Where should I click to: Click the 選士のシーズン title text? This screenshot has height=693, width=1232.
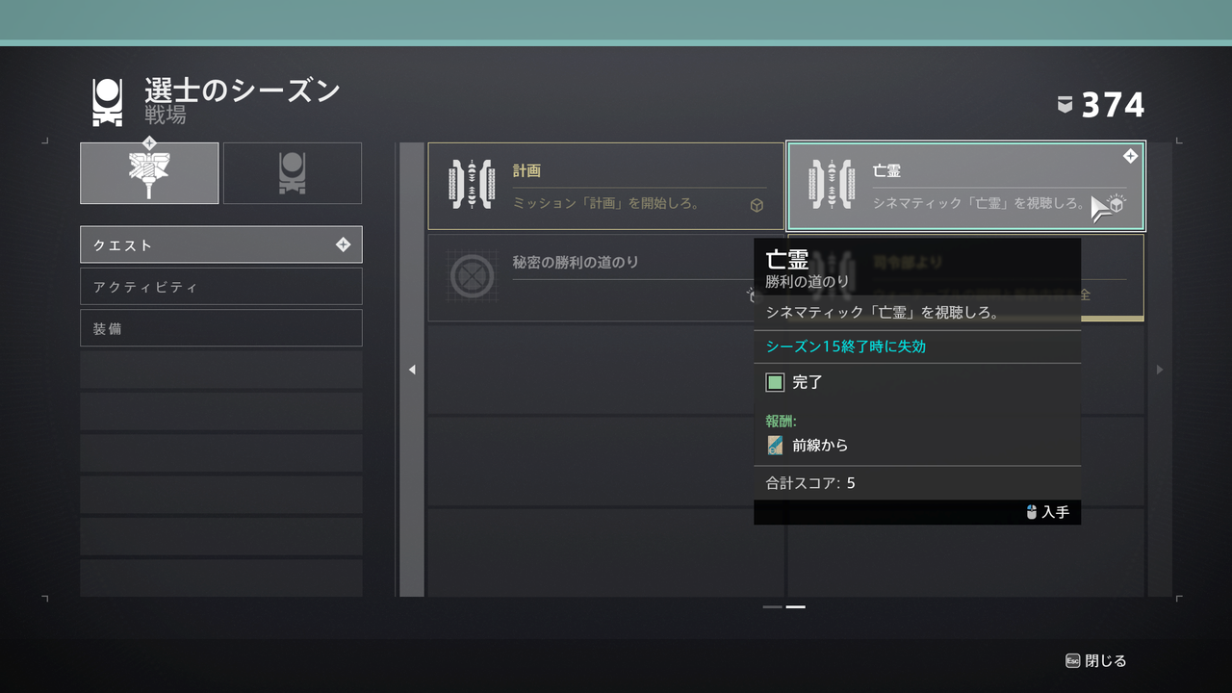(243, 91)
